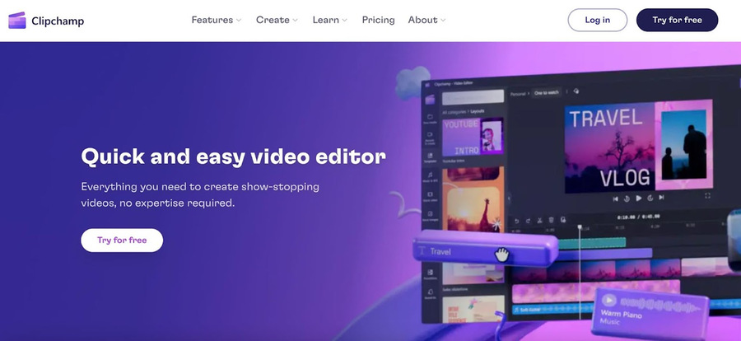Open the Pricing page
Image resolution: width=741 pixels, height=341 pixels.
(x=378, y=20)
